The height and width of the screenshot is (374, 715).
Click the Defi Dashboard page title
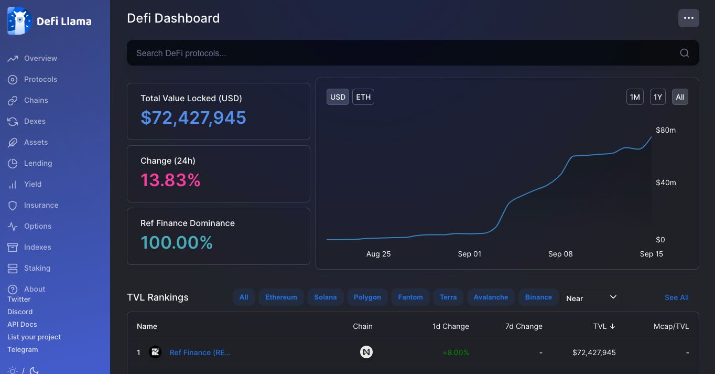tap(174, 18)
